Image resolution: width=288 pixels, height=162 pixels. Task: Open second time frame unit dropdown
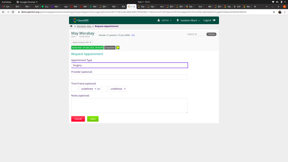pyautogui.click(x=117, y=89)
